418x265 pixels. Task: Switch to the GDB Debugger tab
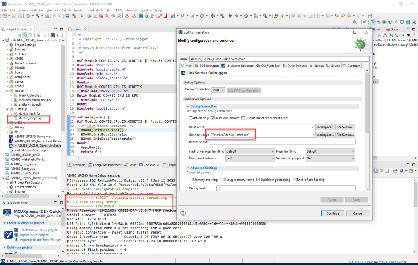pos(207,65)
